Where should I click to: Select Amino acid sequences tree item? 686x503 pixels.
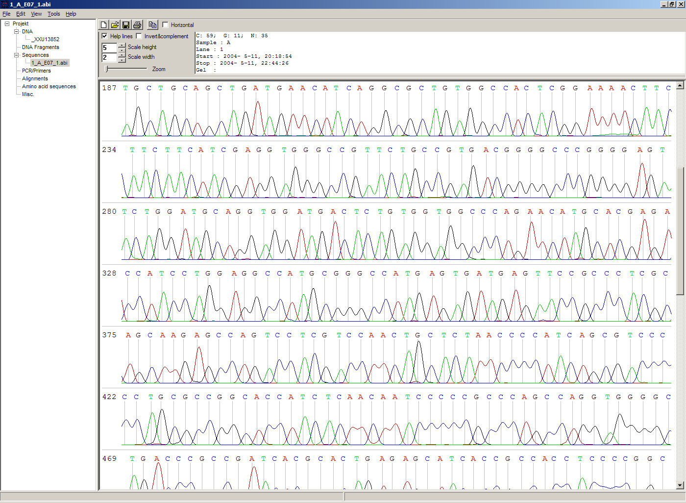49,86
